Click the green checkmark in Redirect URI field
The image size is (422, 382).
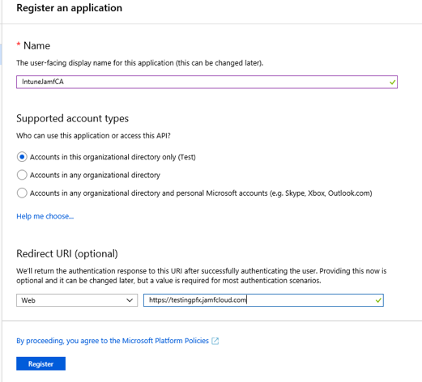(378, 300)
